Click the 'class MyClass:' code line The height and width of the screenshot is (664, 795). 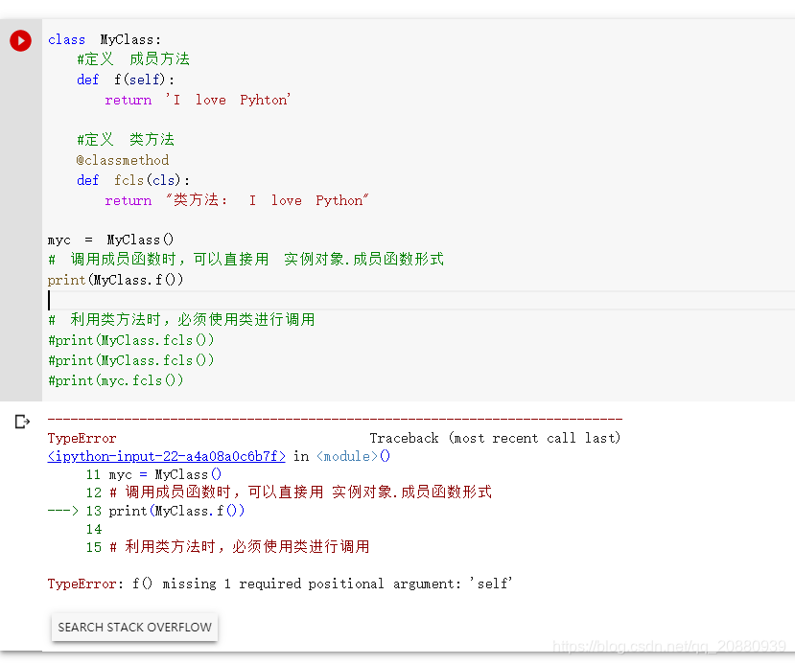point(105,39)
